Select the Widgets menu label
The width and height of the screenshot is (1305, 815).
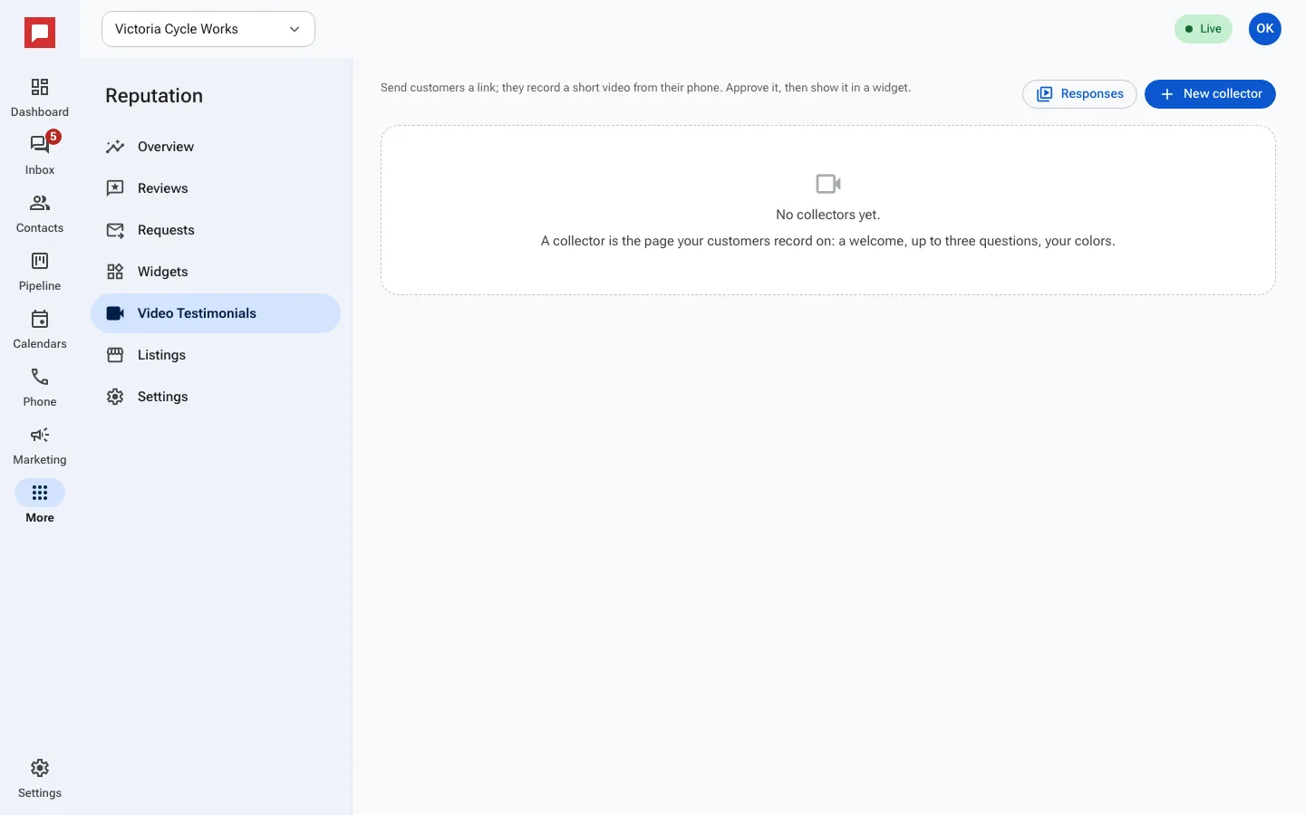point(163,272)
